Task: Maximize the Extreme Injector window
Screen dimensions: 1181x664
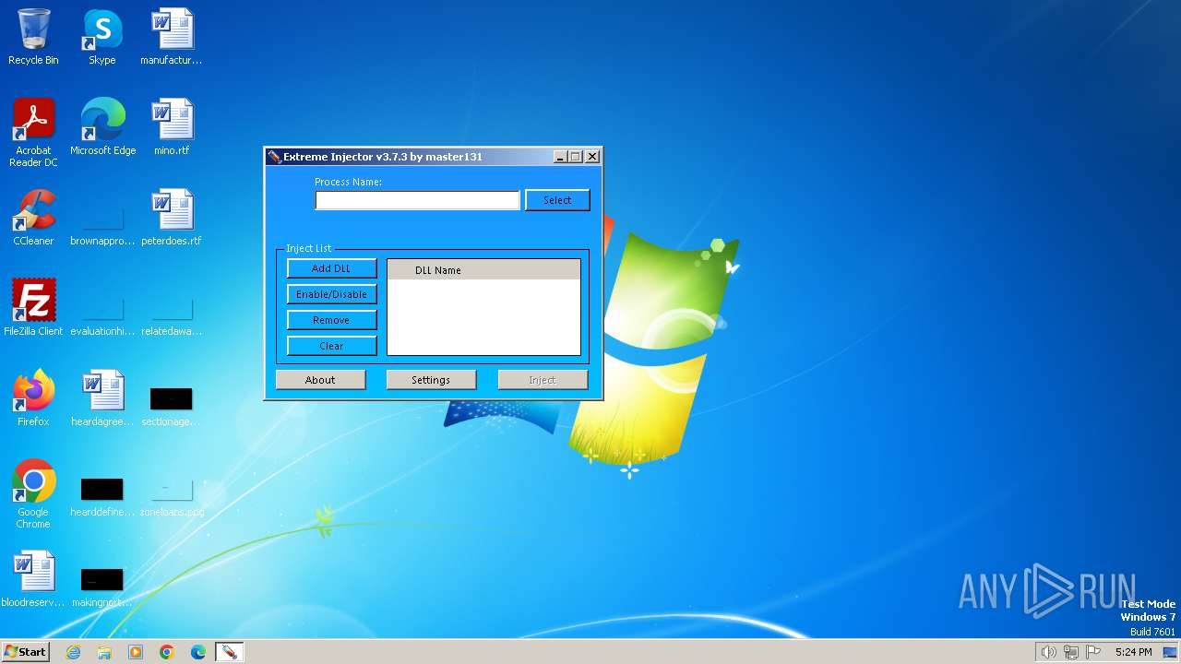Action: tap(576, 157)
